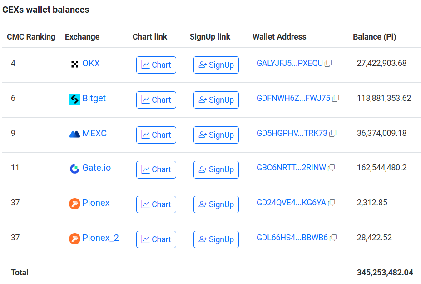Click the Balance (Pi) column header

374,37
